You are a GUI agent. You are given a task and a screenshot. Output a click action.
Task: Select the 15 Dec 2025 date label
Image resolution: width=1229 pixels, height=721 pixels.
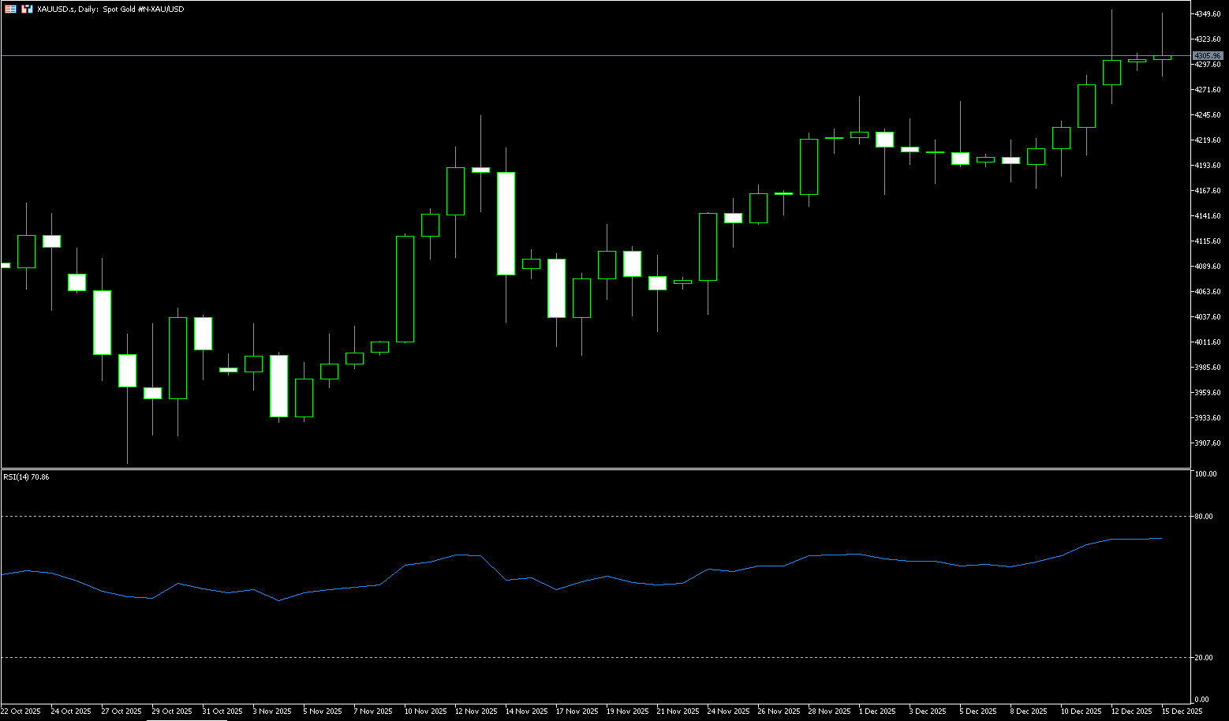pyautogui.click(x=1182, y=712)
